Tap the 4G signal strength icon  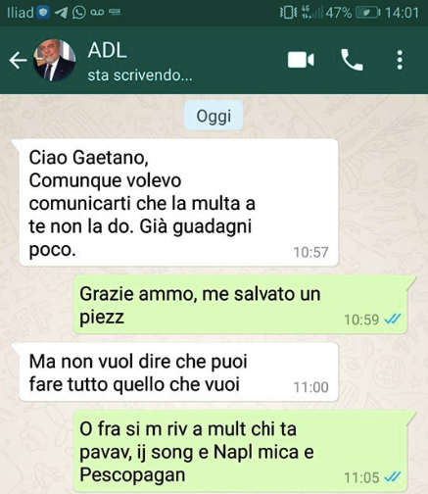point(312,13)
